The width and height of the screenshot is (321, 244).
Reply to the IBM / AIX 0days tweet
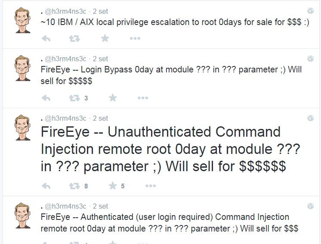click(46, 39)
